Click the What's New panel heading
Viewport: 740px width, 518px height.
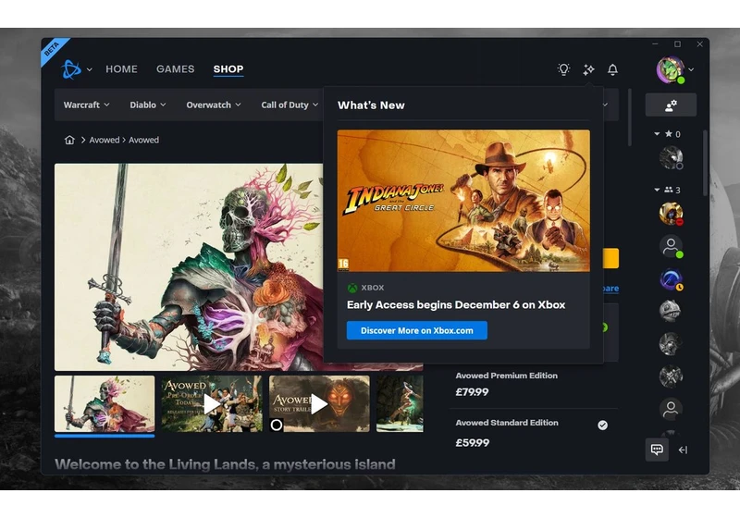pyautogui.click(x=371, y=105)
